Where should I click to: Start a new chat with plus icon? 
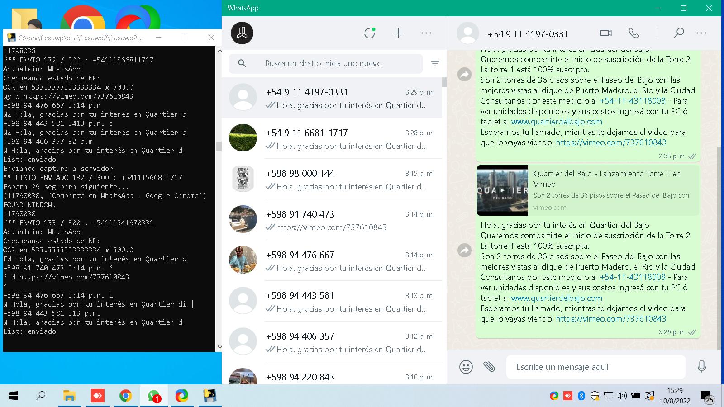coord(398,33)
